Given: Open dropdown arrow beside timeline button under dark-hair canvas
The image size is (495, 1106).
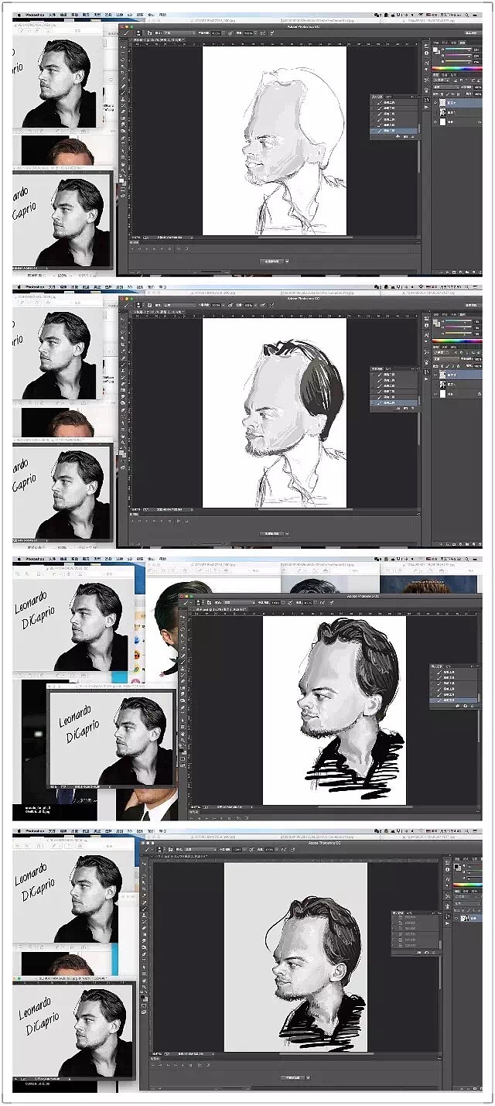Looking at the screenshot, I should [x=288, y=533].
